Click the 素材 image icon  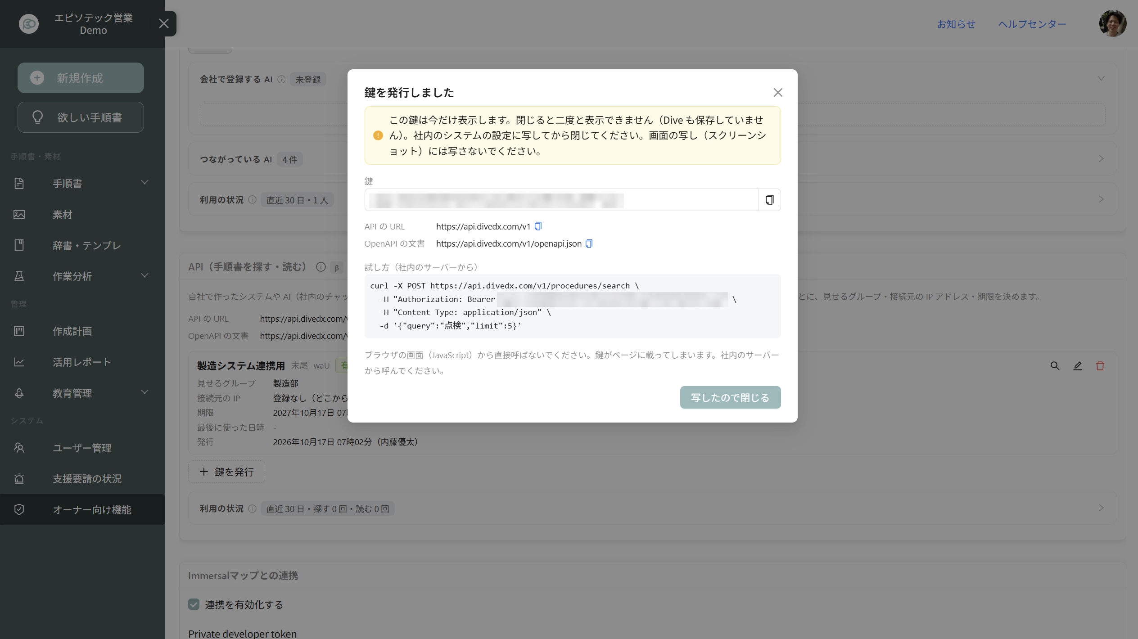click(x=19, y=214)
